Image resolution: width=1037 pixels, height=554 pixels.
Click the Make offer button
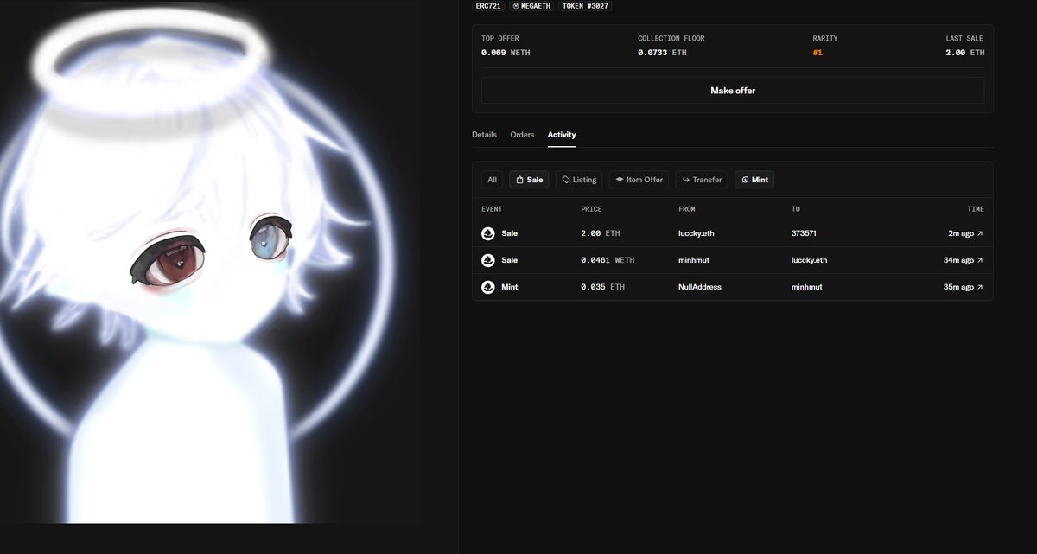click(x=733, y=91)
